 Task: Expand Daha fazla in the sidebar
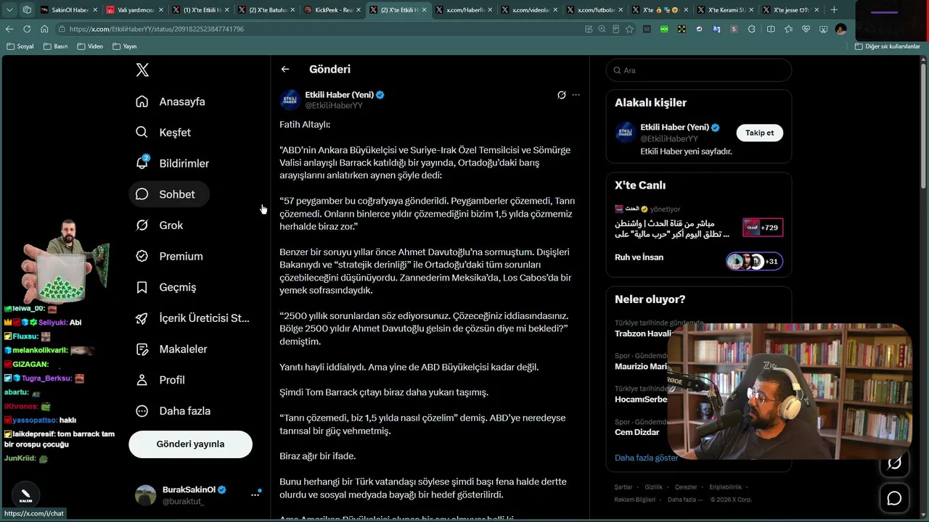173,411
